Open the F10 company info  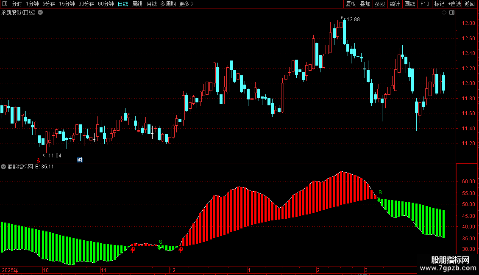coord(425,4)
